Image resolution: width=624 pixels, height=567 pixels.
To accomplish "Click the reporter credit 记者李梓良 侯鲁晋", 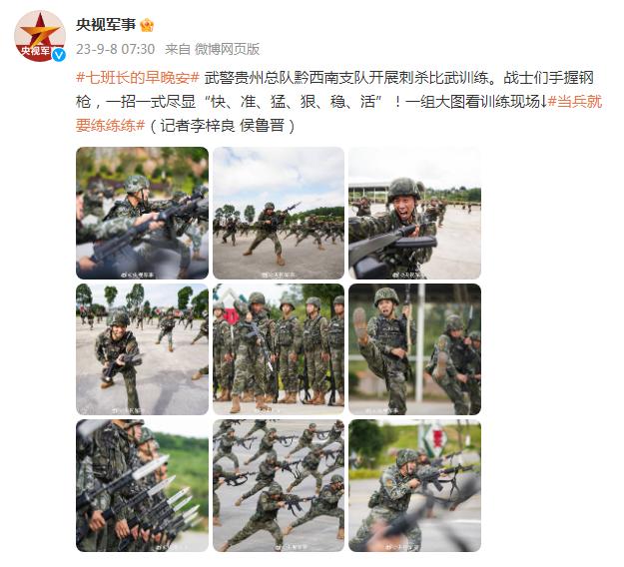I will (223, 126).
